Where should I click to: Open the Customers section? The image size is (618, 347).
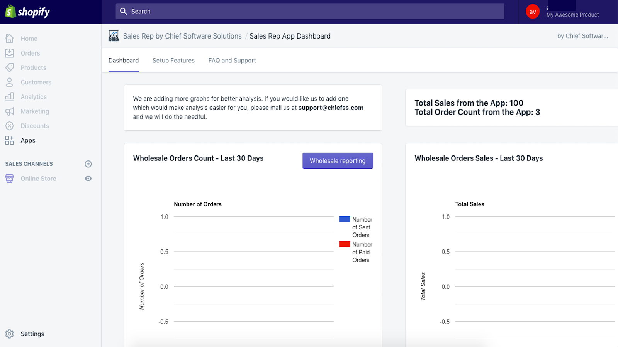point(36,82)
